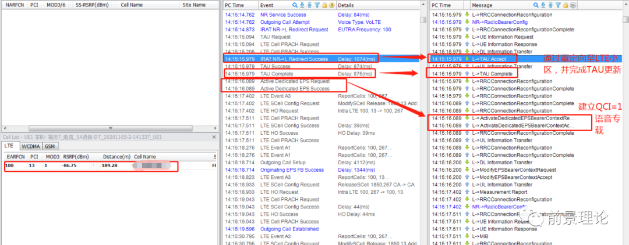Toggle the lock icon in Message panel header
Screen dimensions: 629x245
click(566, 5)
